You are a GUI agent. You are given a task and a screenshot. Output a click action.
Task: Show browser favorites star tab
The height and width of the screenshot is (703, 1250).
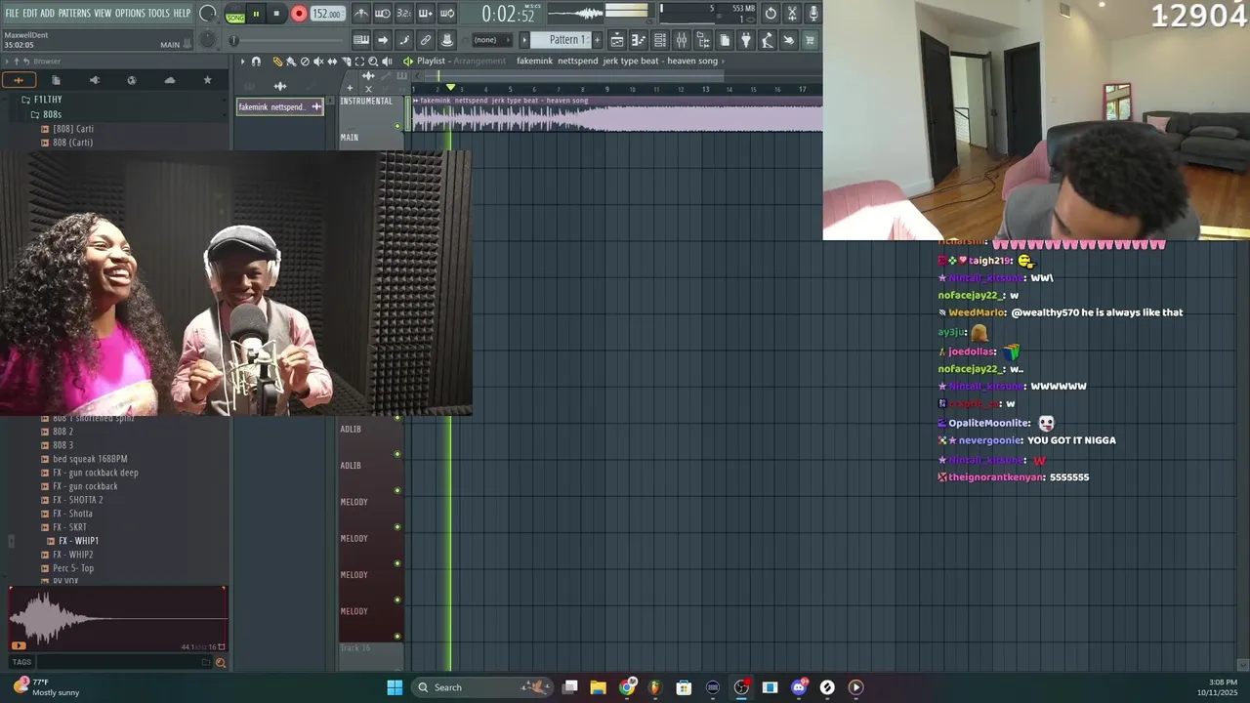(207, 80)
